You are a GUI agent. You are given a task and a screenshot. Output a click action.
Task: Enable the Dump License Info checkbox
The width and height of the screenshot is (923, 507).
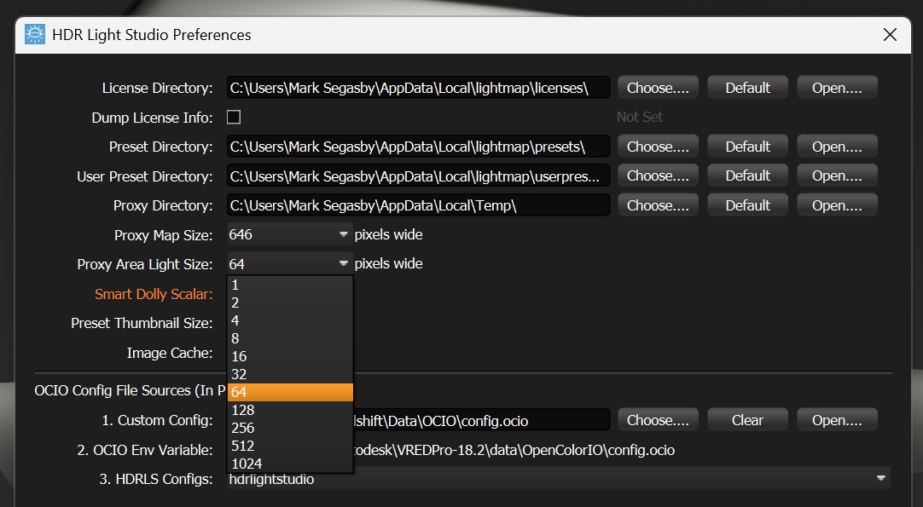233,117
